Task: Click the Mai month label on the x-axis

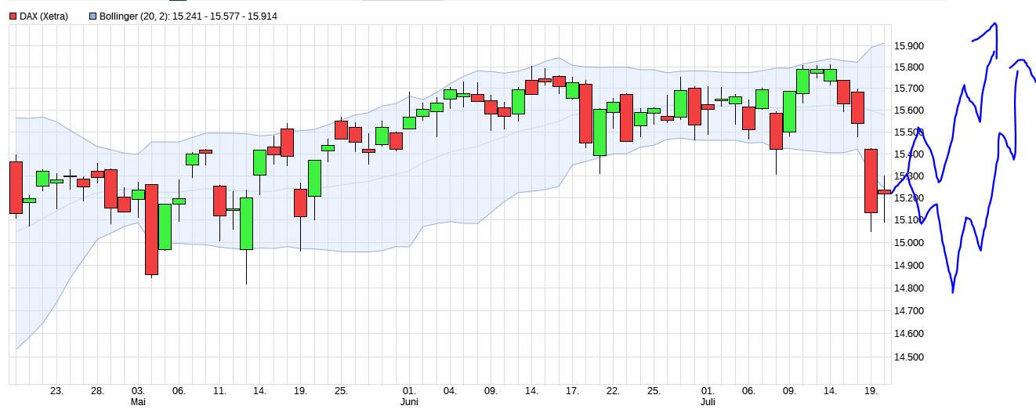Action: pos(138,401)
